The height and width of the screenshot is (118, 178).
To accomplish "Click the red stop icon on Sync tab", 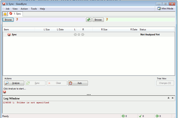I will [11, 13].
